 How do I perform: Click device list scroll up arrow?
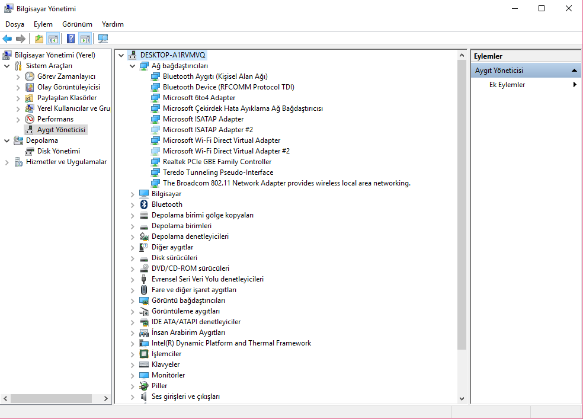pos(462,55)
